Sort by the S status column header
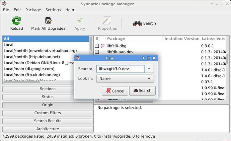This screenshot has width=231, height=141. (97, 39)
